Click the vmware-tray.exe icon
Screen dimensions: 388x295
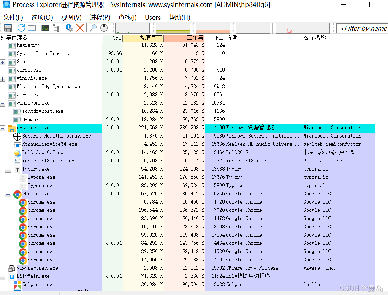[x=12, y=269]
